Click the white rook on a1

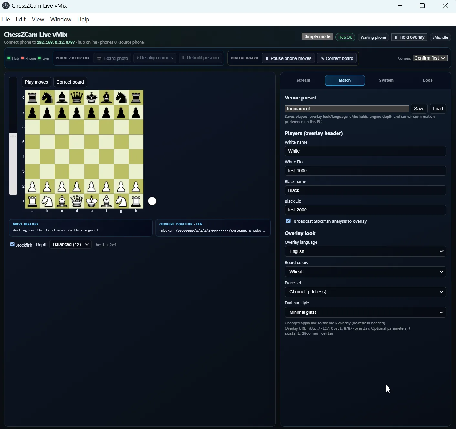click(x=32, y=201)
